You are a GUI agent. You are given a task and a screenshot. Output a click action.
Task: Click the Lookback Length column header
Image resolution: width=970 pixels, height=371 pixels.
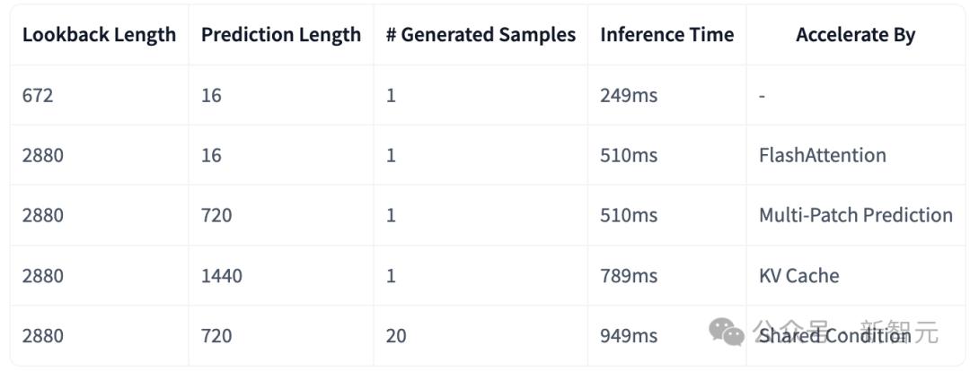tap(99, 35)
